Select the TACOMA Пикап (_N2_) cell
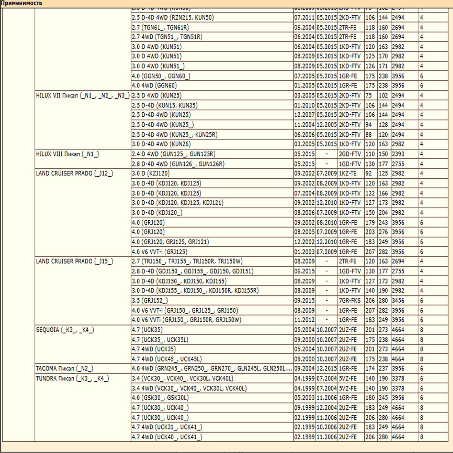Screen dimensions: 453x453 (65, 369)
